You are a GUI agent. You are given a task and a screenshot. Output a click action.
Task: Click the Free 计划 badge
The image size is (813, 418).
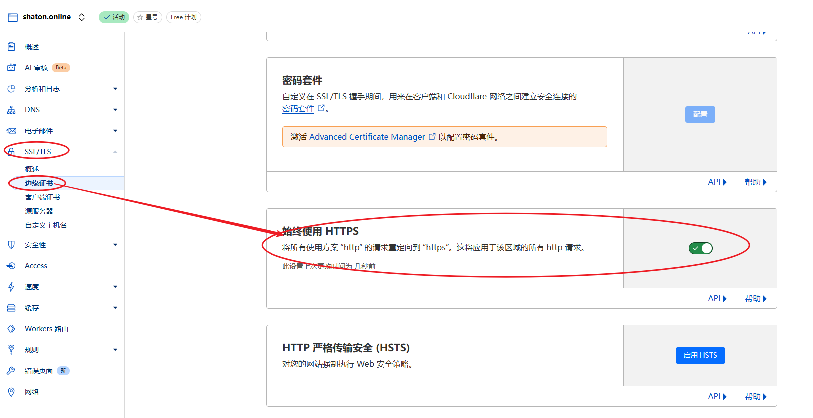184,17
